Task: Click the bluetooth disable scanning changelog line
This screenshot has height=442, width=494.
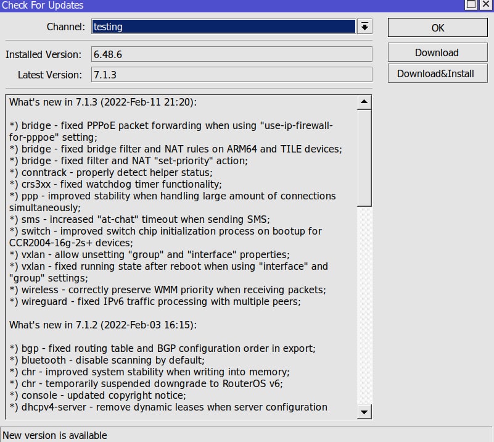Action: pos(107,360)
